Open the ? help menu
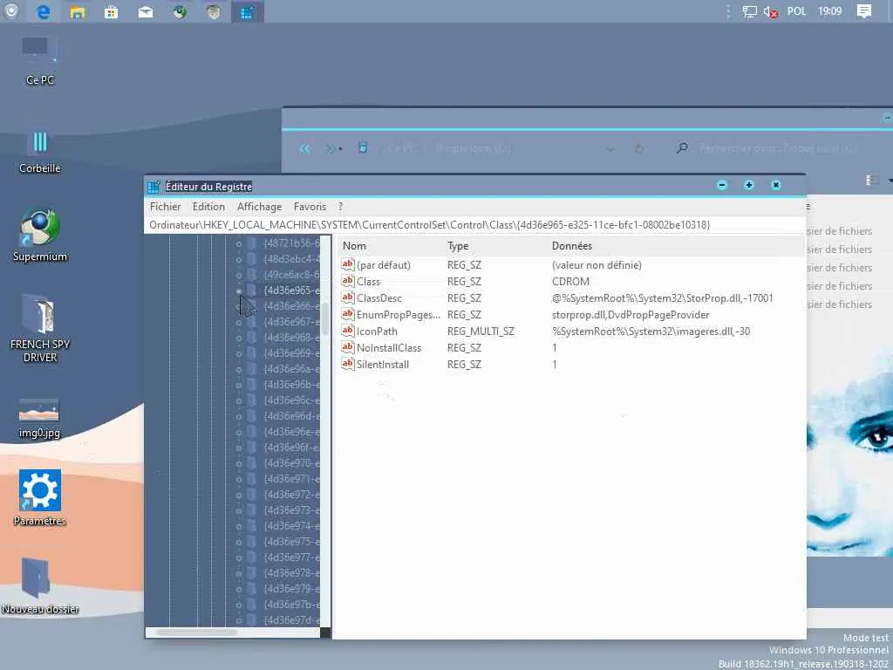 340,207
